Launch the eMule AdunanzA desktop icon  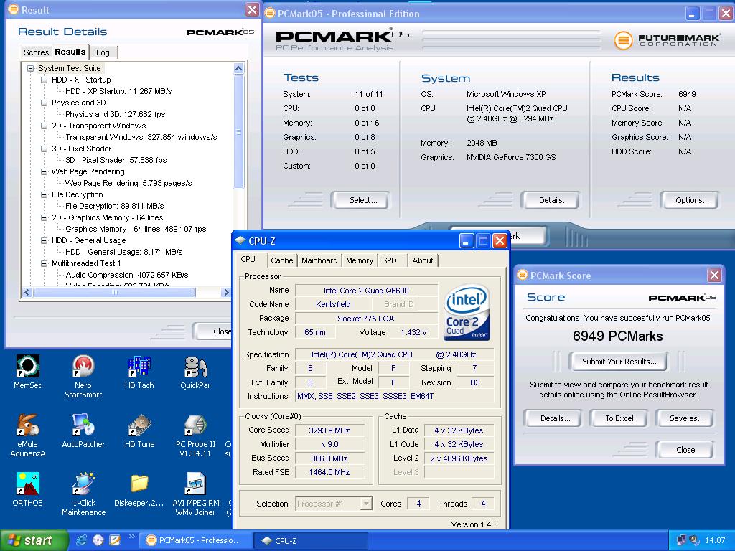click(x=27, y=425)
